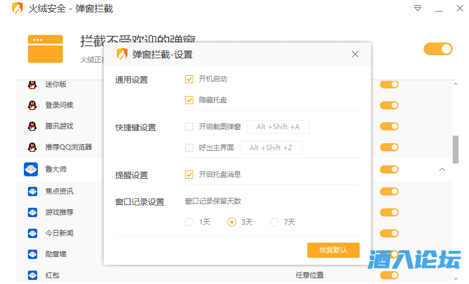Click the QQ penguin icon beside 迷你版
The width and height of the screenshot is (469, 284).
[x=32, y=84]
